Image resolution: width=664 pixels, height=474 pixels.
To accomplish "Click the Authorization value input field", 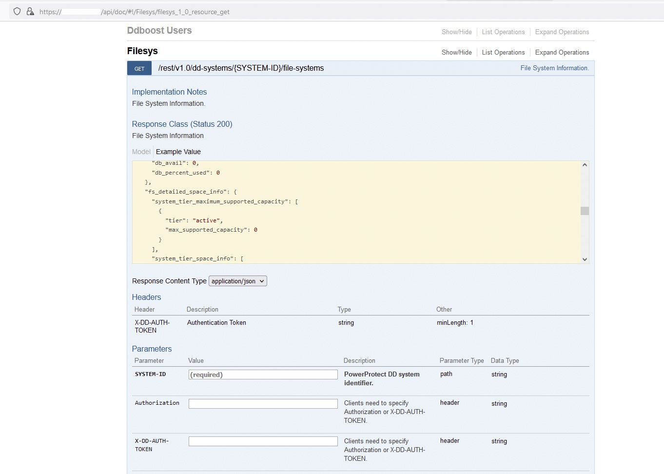I will tap(263, 404).
